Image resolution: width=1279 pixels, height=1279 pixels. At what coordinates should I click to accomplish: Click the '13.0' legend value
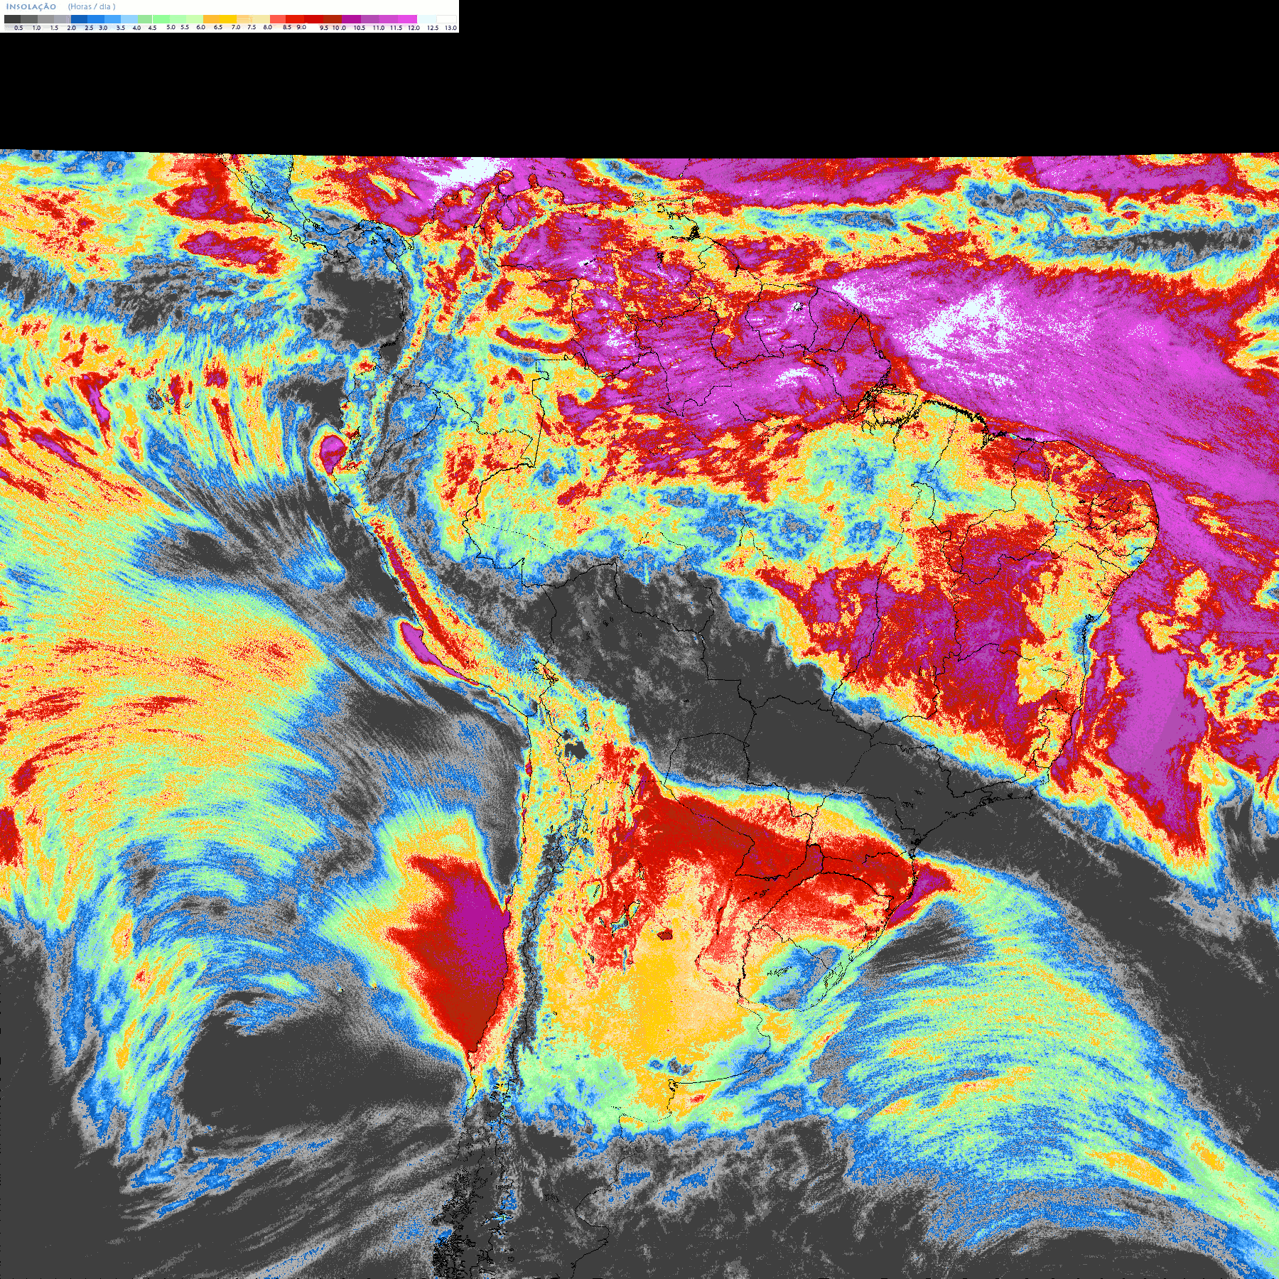tap(450, 28)
